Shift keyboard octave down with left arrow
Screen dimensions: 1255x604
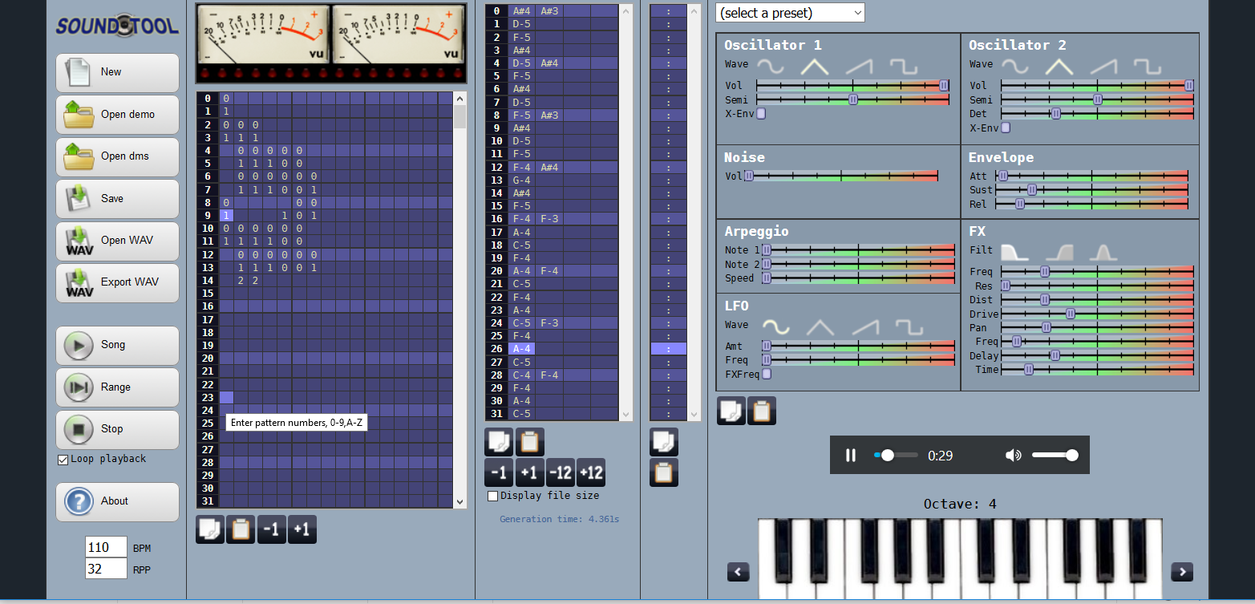(x=739, y=572)
